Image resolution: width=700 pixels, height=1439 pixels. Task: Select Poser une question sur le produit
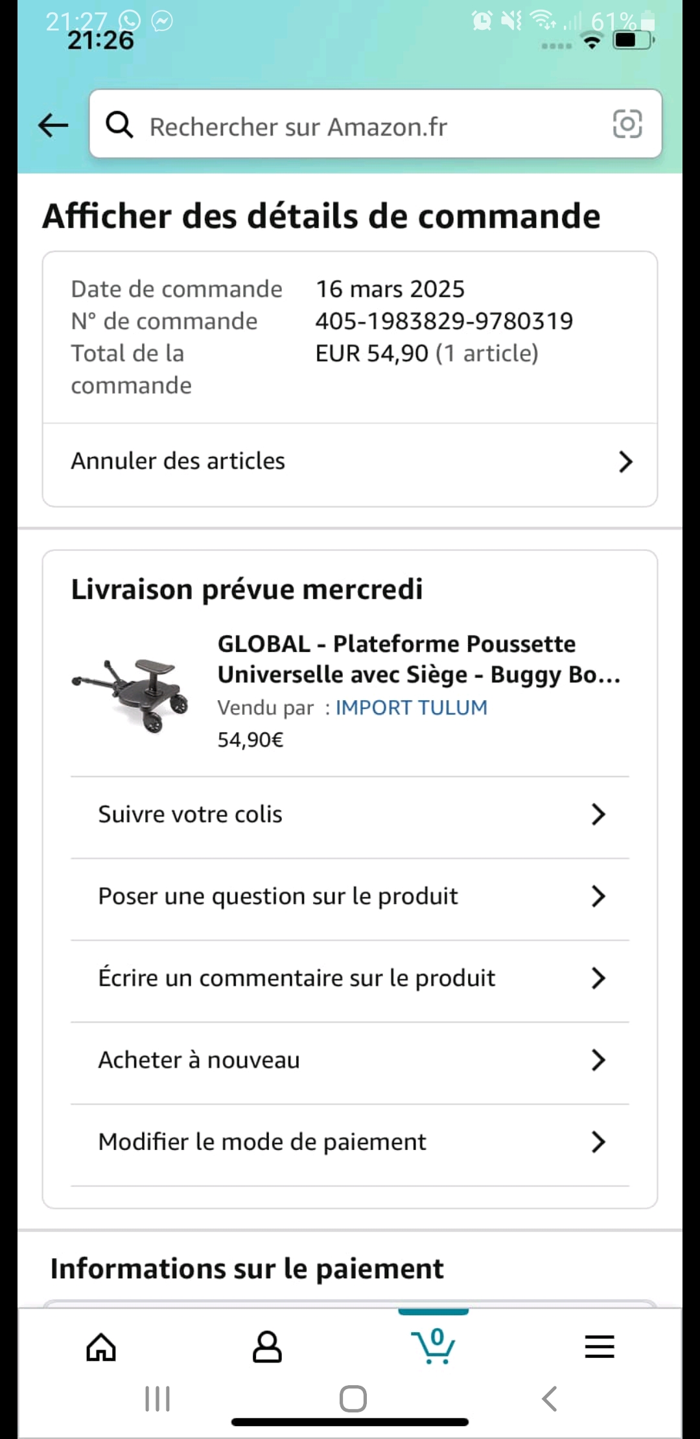point(277,896)
